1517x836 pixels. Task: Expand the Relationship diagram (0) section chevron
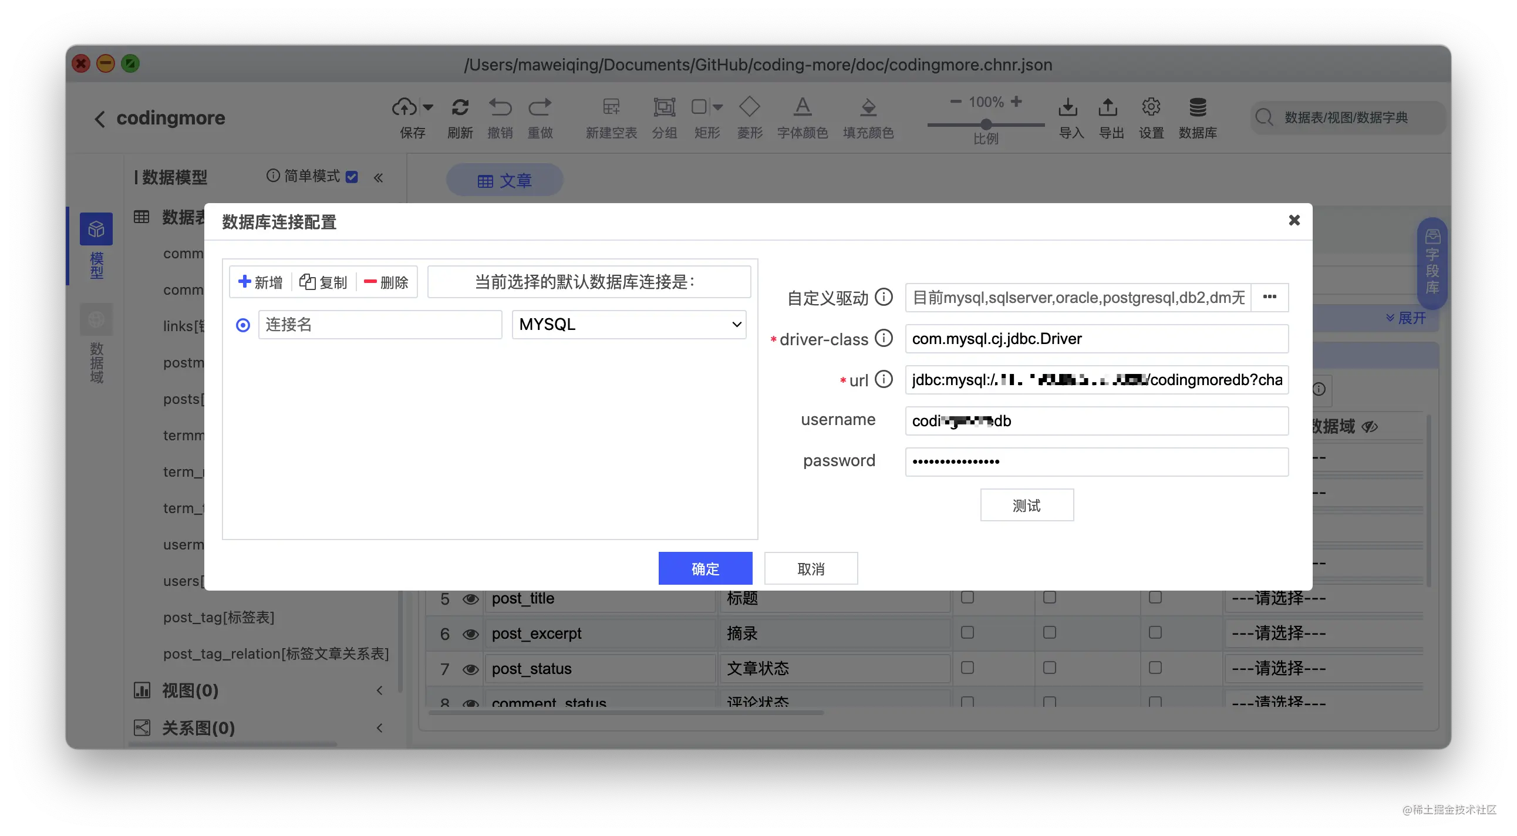[x=380, y=727]
